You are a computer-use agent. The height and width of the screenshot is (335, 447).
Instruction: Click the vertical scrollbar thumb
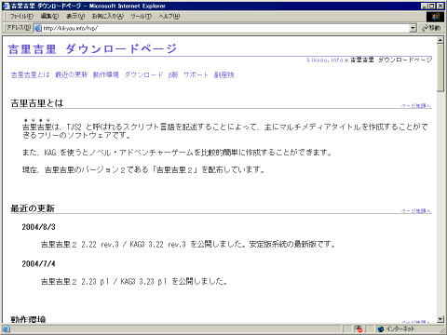440,68
